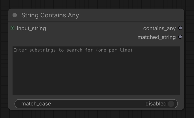
Task: Click the empty canvas grid above the node
Action: [x=97, y=4]
